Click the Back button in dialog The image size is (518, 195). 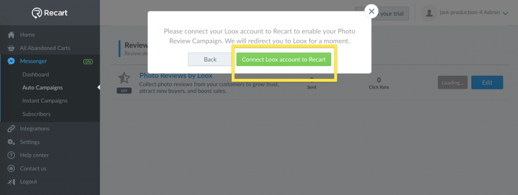coord(210,60)
